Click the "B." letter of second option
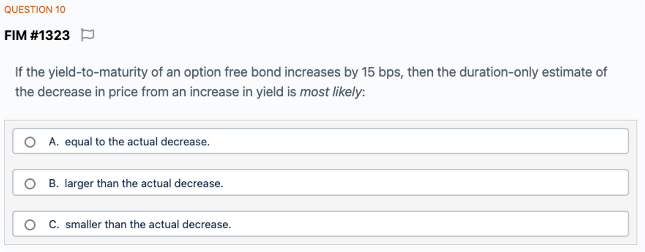Viewport: 645px width, 252px height. click(54, 183)
